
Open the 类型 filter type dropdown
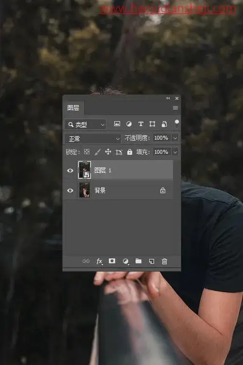(x=86, y=125)
